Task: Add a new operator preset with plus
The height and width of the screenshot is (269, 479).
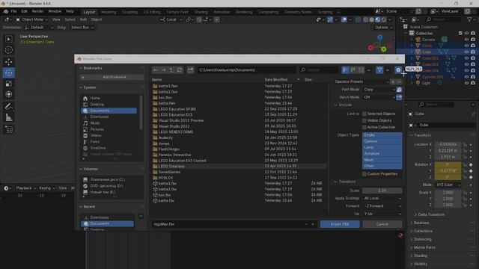Action: tap(393, 81)
